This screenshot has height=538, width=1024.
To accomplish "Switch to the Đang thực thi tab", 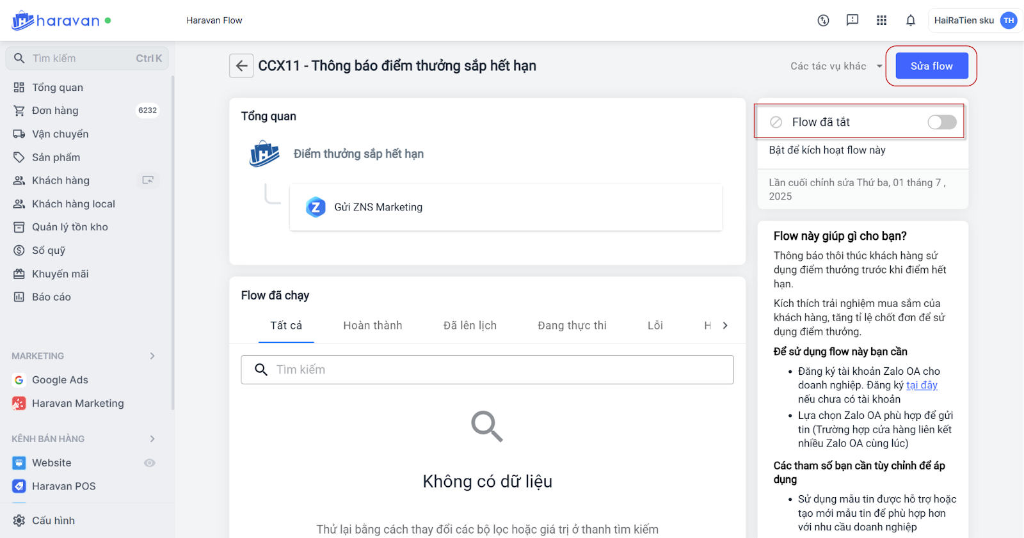I will (572, 326).
